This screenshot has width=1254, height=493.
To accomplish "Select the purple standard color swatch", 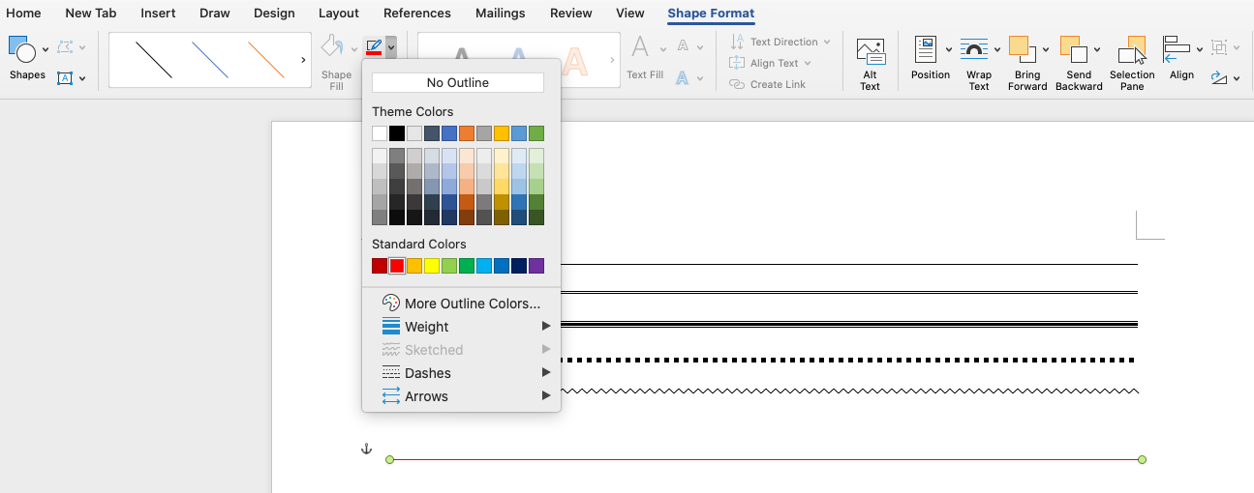I will 536,266.
